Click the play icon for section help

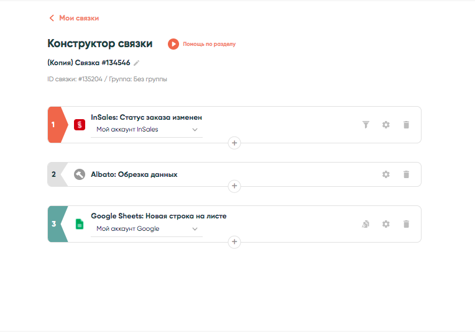click(x=173, y=44)
